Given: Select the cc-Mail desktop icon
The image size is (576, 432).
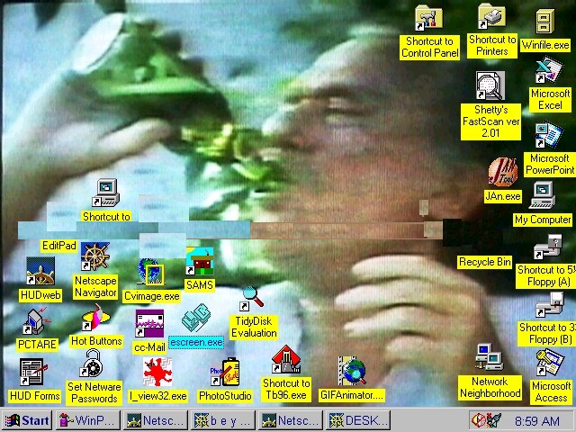Looking at the screenshot, I should point(149,322).
